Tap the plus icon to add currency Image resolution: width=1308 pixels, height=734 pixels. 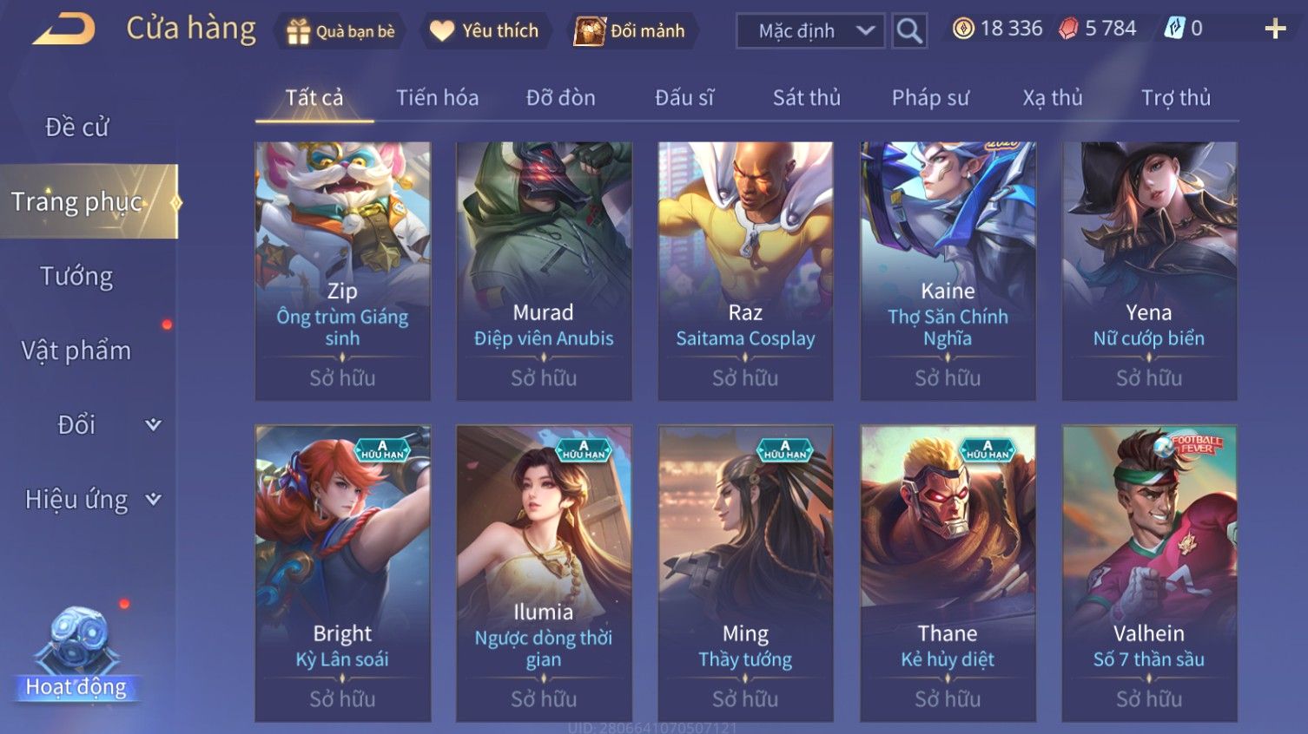(1275, 29)
